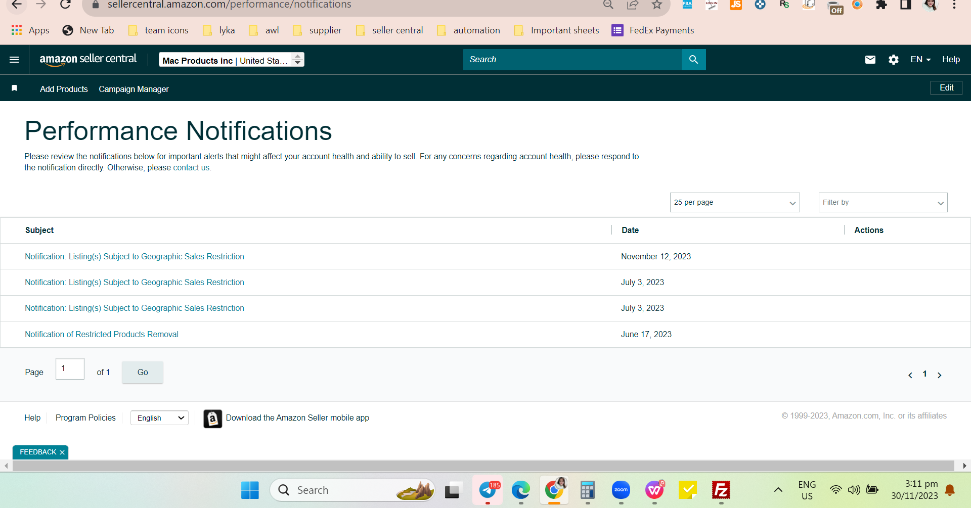Click the contact us link
This screenshot has width=971, height=508.
pos(191,168)
